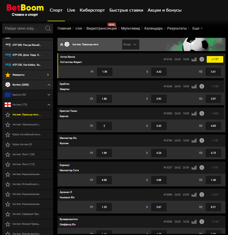Expand +1157 markets for Астон Вилла
Image resolution: width=228 pixels, height=235 pixels.
click(x=215, y=59)
